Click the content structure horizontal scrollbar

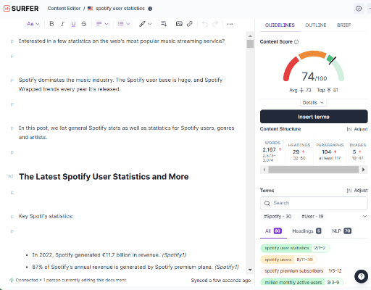pyautogui.click(x=314, y=170)
